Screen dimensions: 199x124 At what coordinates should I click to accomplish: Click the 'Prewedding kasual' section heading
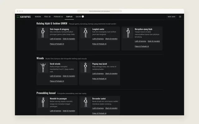pyautogui.click(x=46, y=93)
